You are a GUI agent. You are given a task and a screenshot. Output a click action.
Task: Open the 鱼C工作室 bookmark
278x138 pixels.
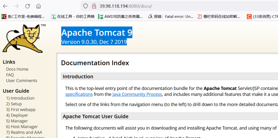[x=23, y=17]
